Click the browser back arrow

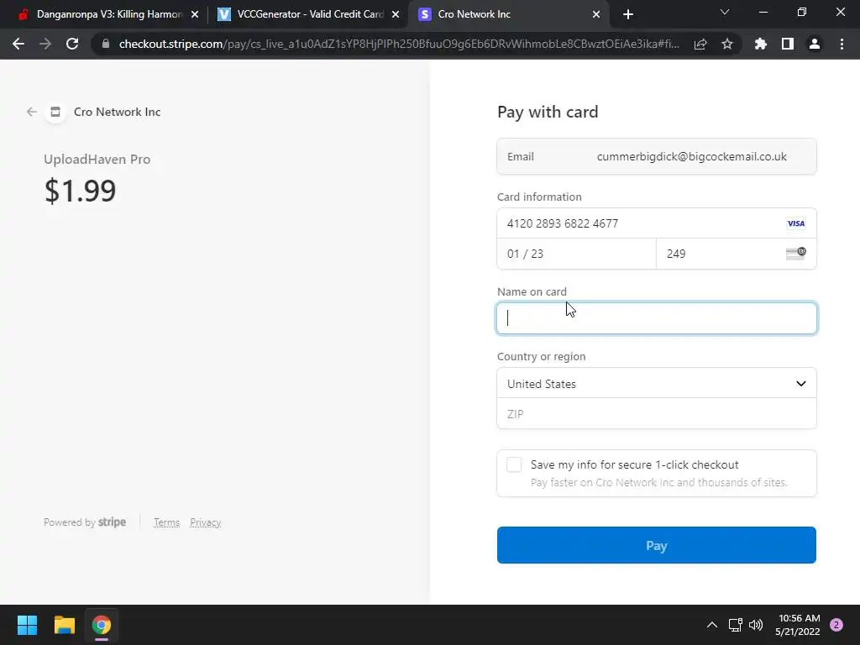(x=18, y=44)
